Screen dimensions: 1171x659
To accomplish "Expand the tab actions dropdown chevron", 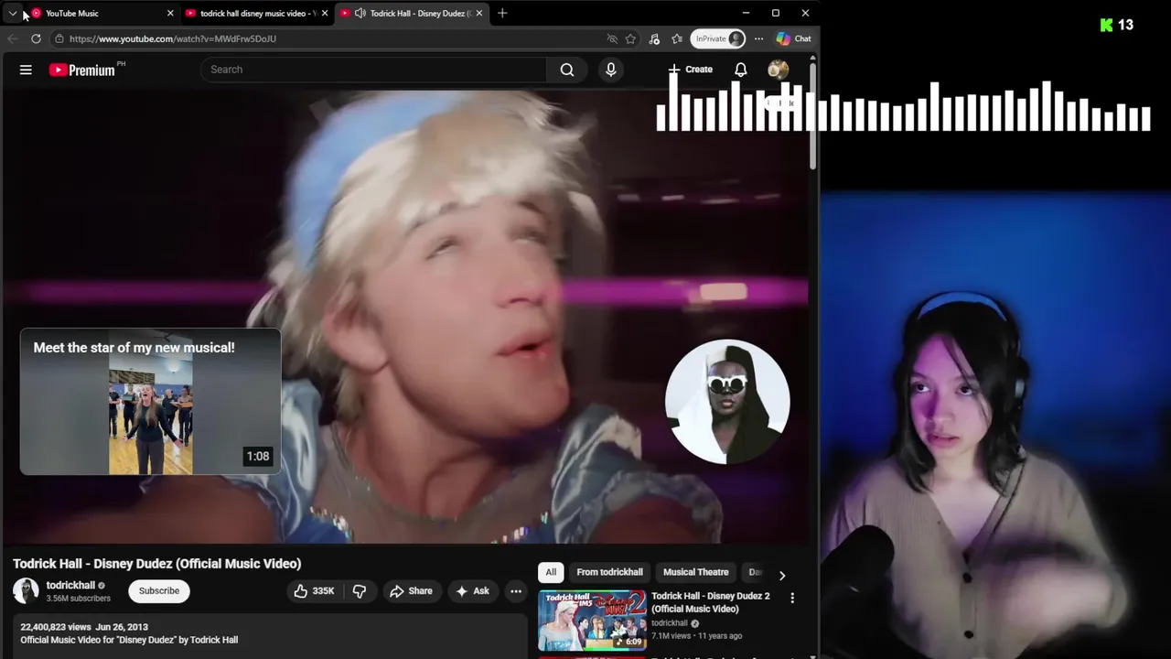I will (12, 13).
